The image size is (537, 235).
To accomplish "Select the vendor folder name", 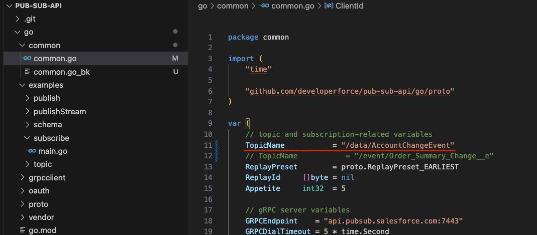I will (x=41, y=217).
